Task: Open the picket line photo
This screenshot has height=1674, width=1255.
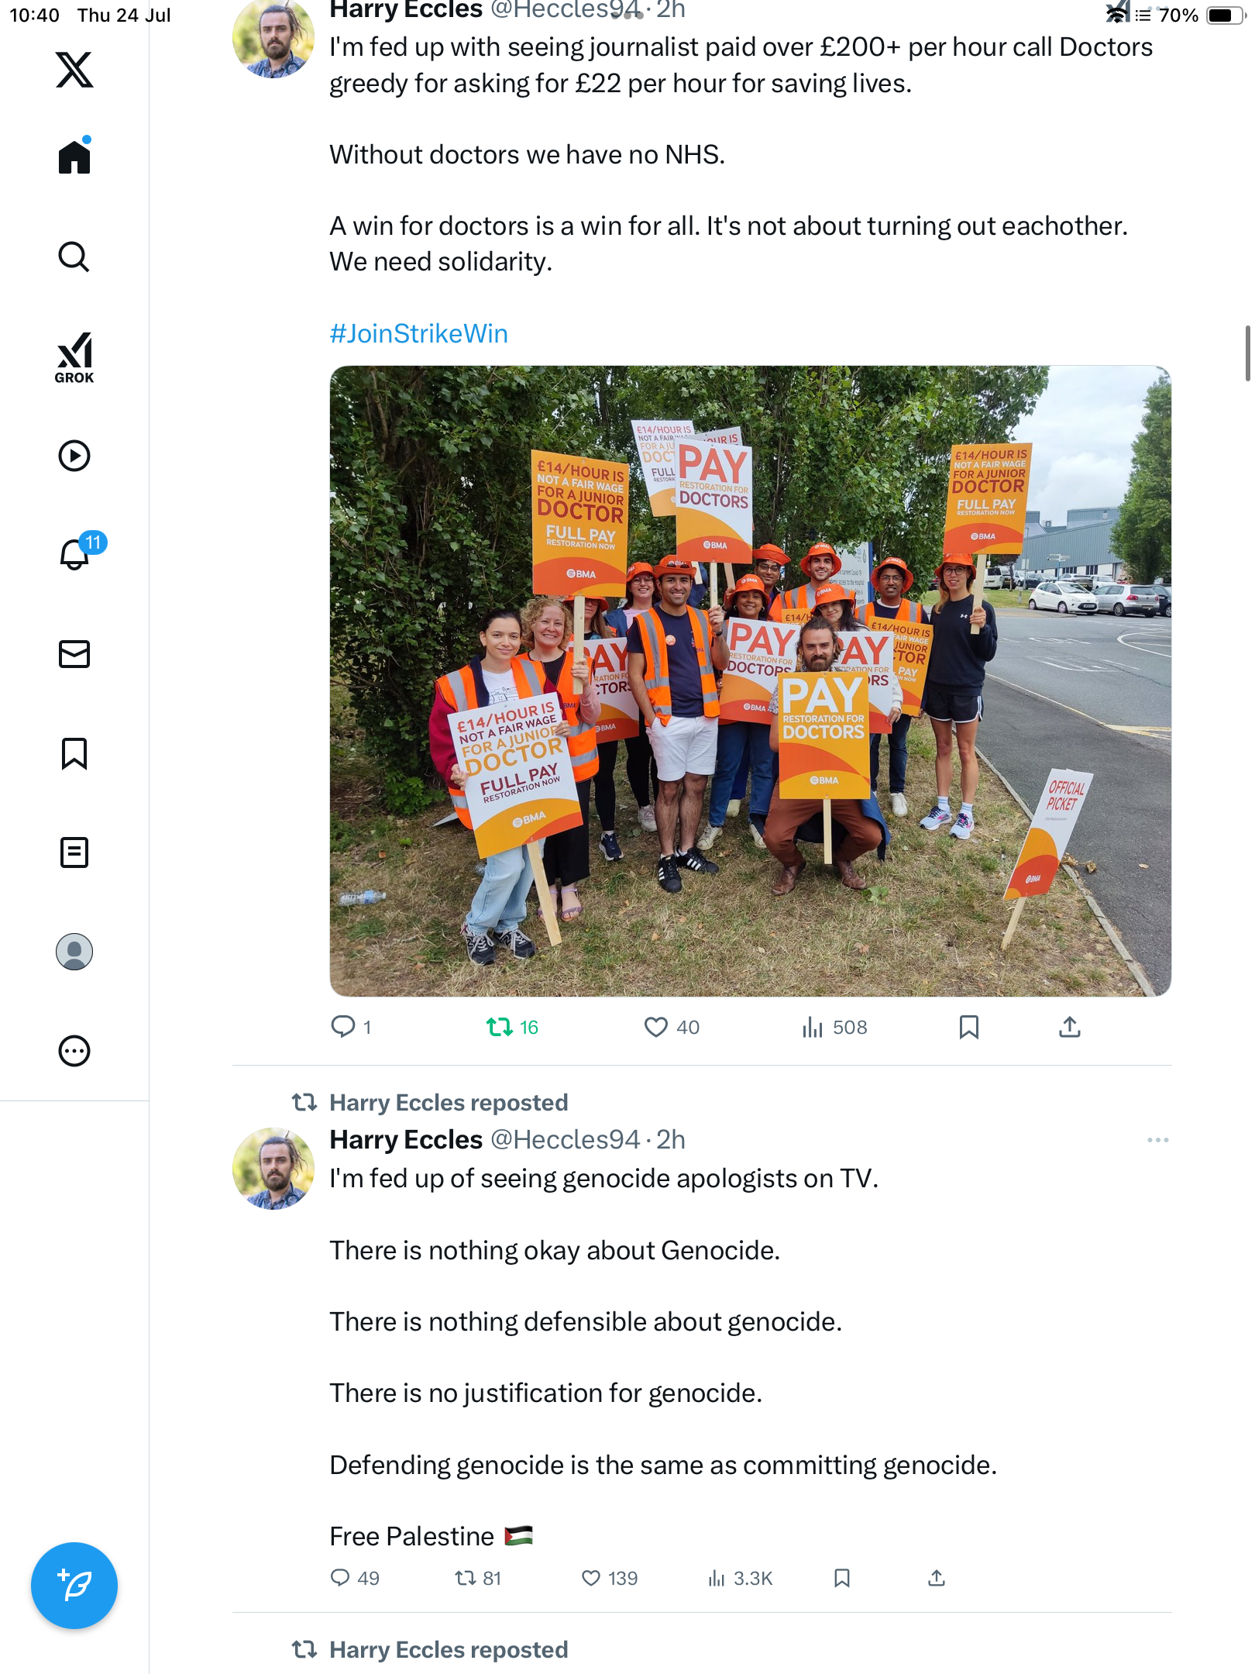Action: (x=750, y=681)
